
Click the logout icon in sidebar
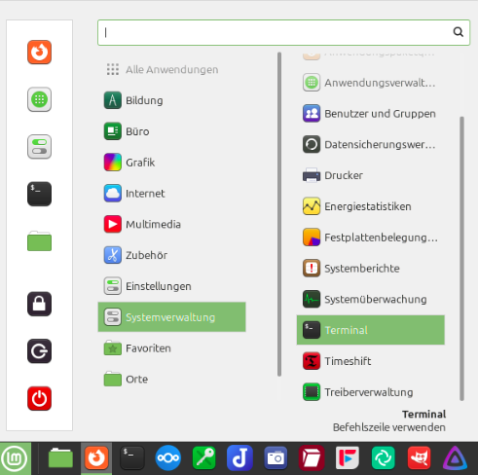pyautogui.click(x=39, y=351)
